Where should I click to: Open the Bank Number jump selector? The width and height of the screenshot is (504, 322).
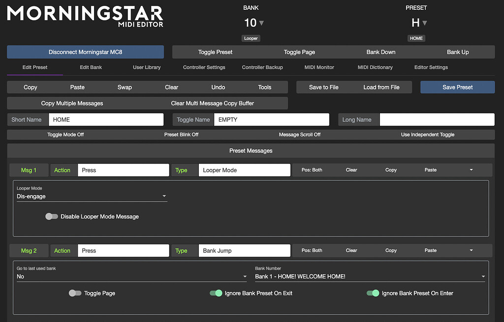(369, 276)
